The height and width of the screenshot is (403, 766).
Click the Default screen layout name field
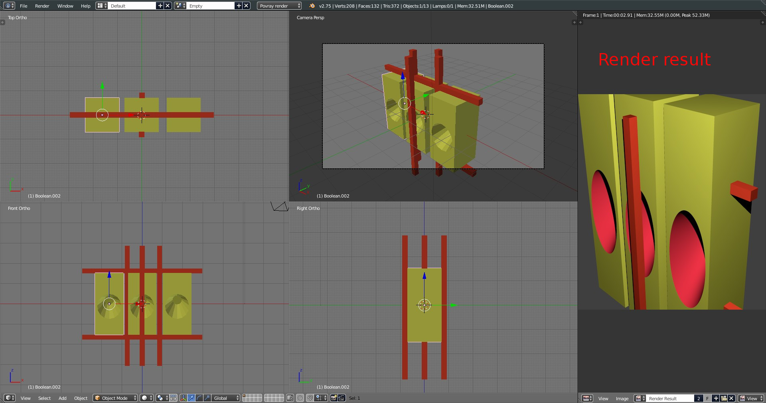(x=132, y=6)
